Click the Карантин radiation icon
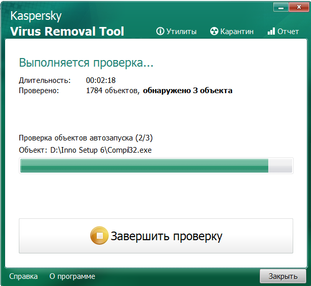Image resolution: width=311 pixels, height=286 pixels. [x=214, y=31]
